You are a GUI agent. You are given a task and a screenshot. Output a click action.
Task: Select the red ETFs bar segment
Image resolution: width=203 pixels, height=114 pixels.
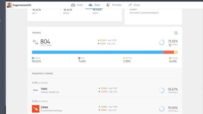[x=168, y=52]
